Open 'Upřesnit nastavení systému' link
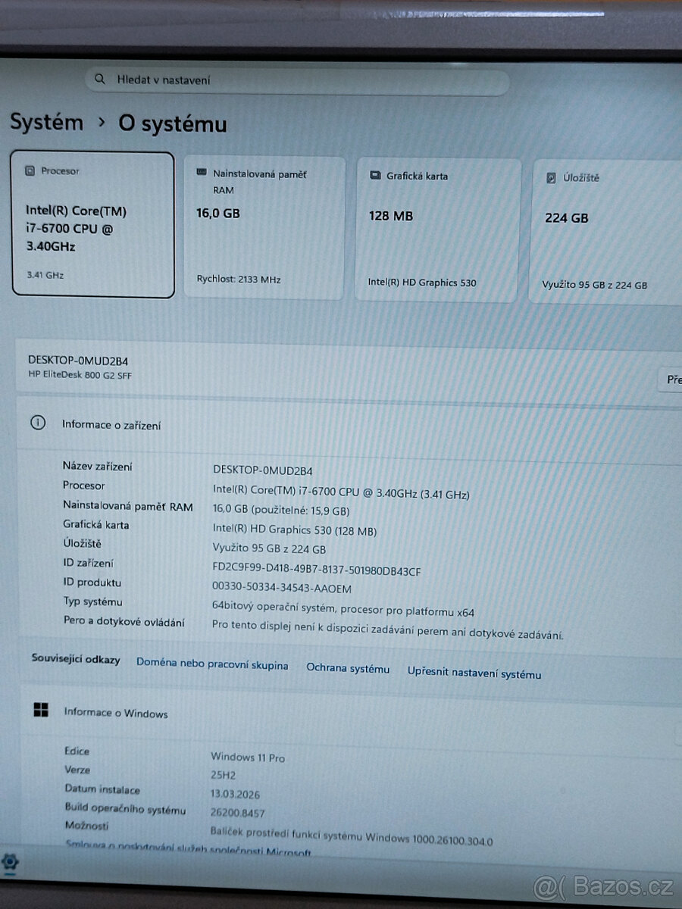 tap(474, 672)
